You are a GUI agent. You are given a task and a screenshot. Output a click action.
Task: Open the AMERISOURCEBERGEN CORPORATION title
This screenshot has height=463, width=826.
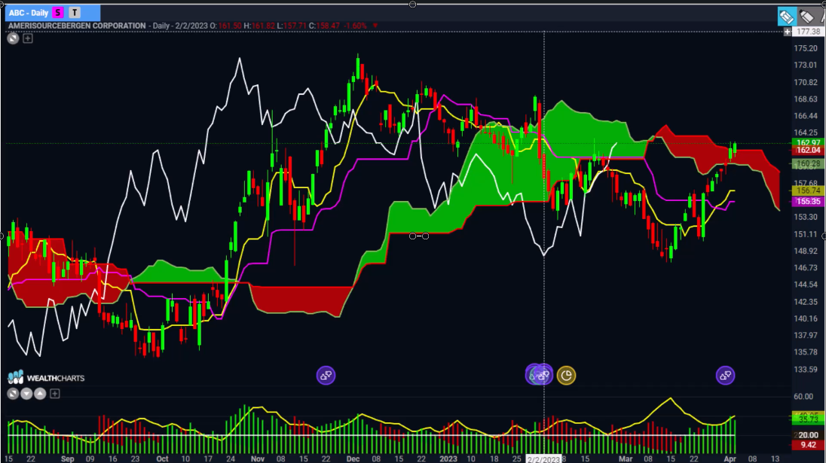(77, 26)
